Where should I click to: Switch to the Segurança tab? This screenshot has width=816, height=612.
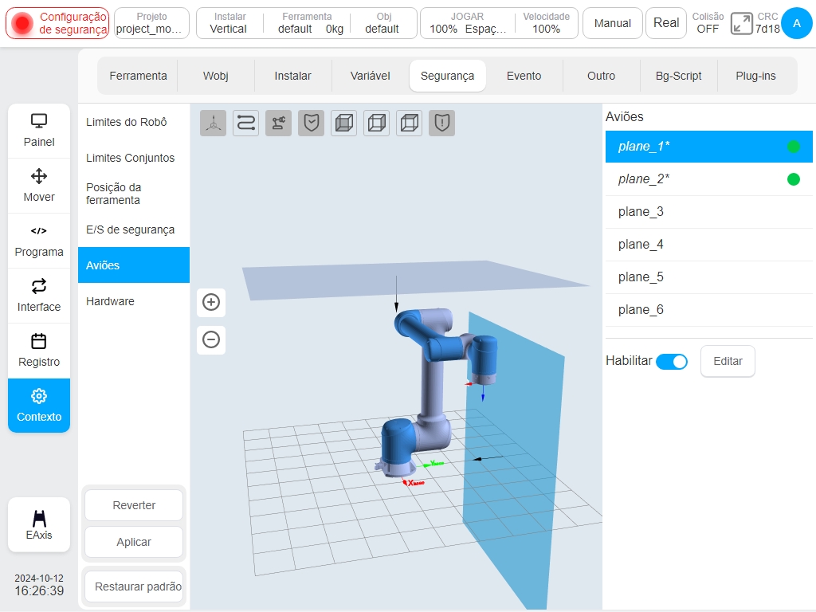tap(448, 76)
